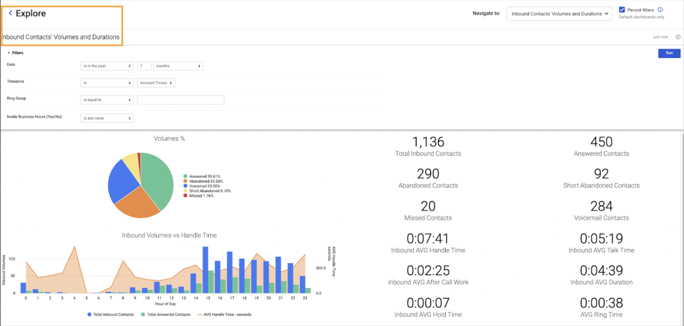Open the dashboard settings gear
This screenshot has width=684, height=326.
point(678,37)
